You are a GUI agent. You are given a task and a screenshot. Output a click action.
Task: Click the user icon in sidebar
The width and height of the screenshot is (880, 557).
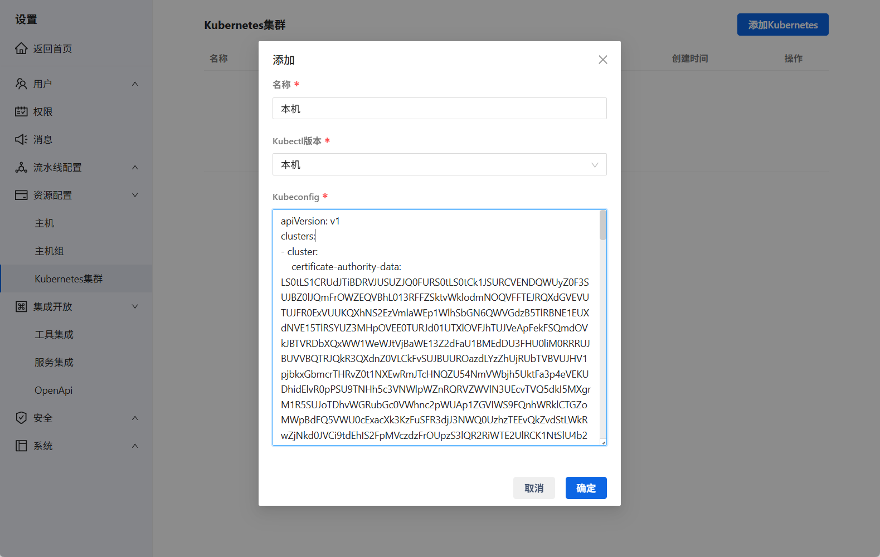[21, 84]
